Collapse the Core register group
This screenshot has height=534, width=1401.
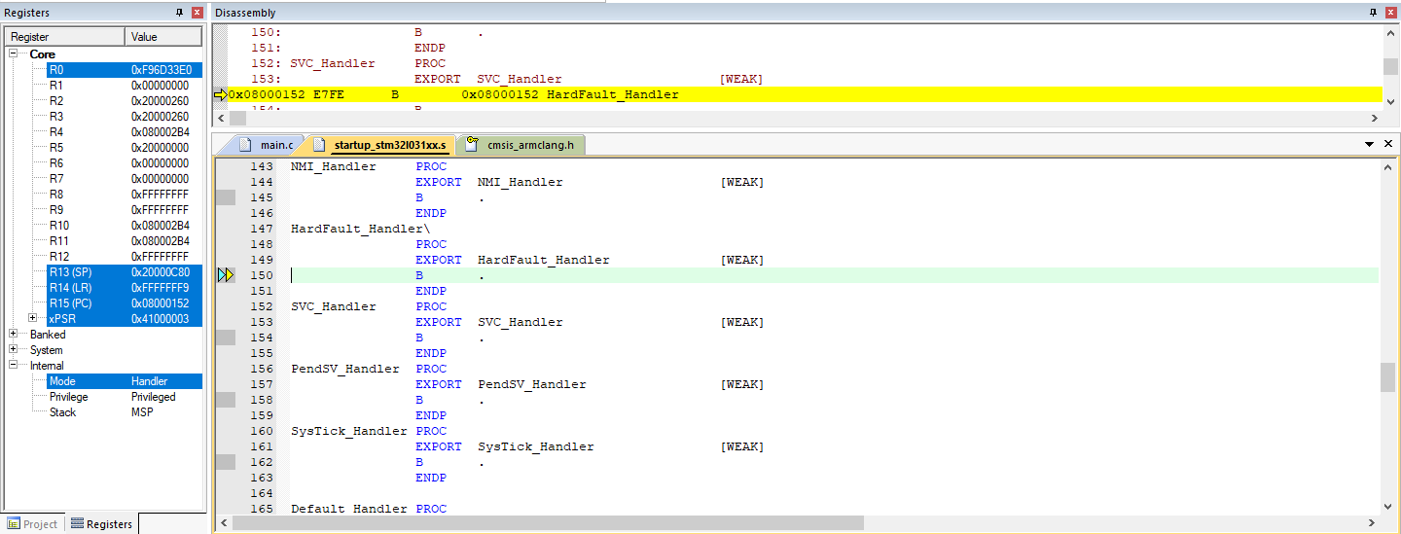point(14,54)
